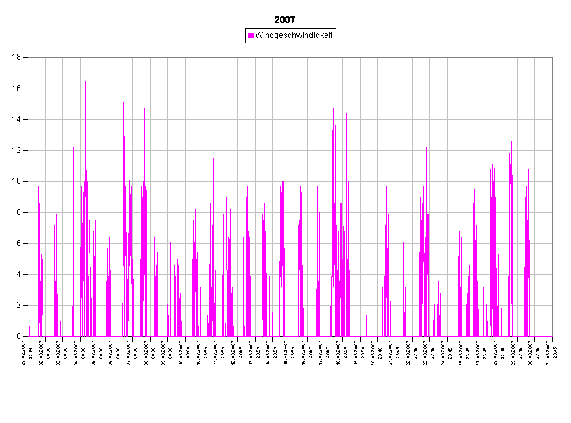Click the top-left grid cell of plot area
The height and width of the screenshot is (423, 571).
point(37,73)
